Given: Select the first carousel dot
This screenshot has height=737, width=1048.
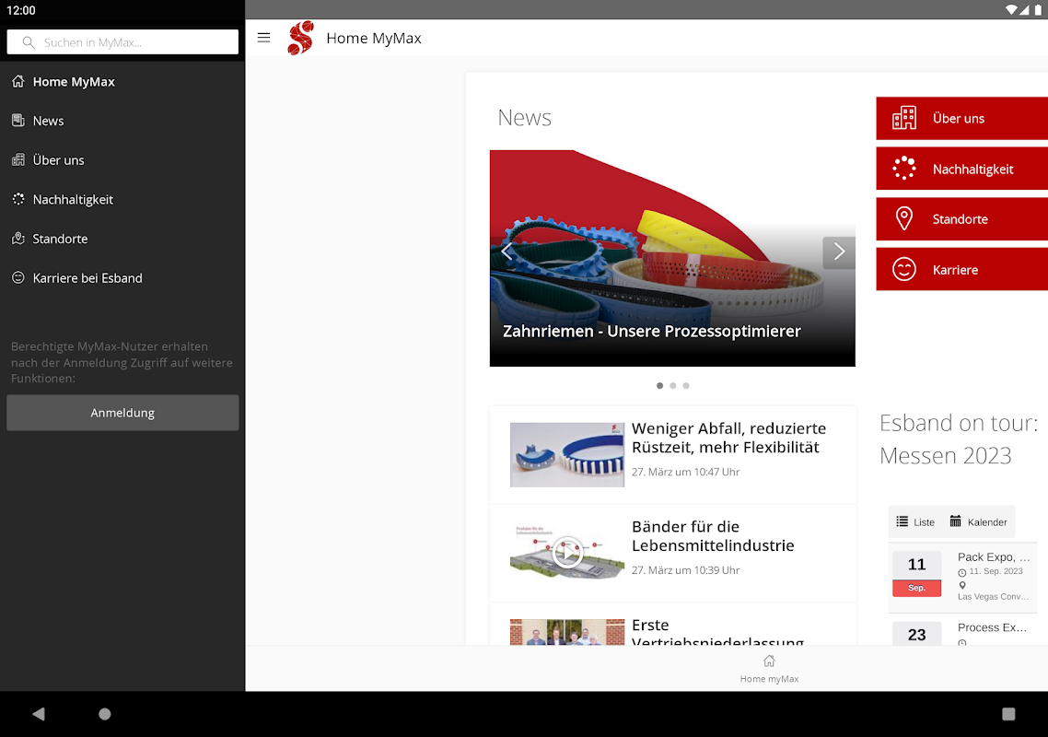Looking at the screenshot, I should (659, 386).
